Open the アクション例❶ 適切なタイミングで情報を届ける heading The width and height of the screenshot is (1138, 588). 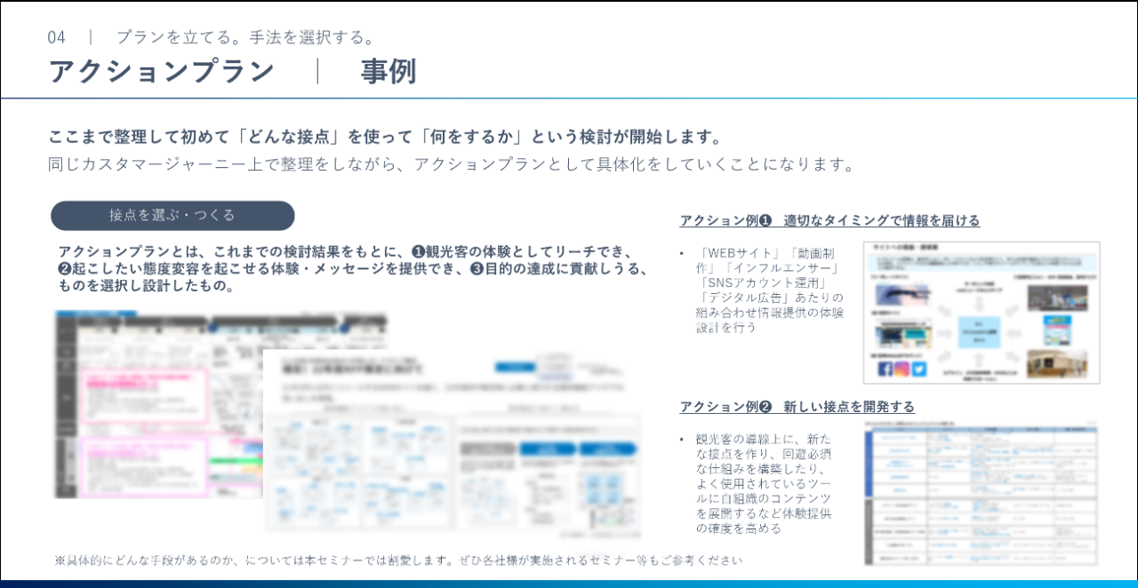(829, 220)
